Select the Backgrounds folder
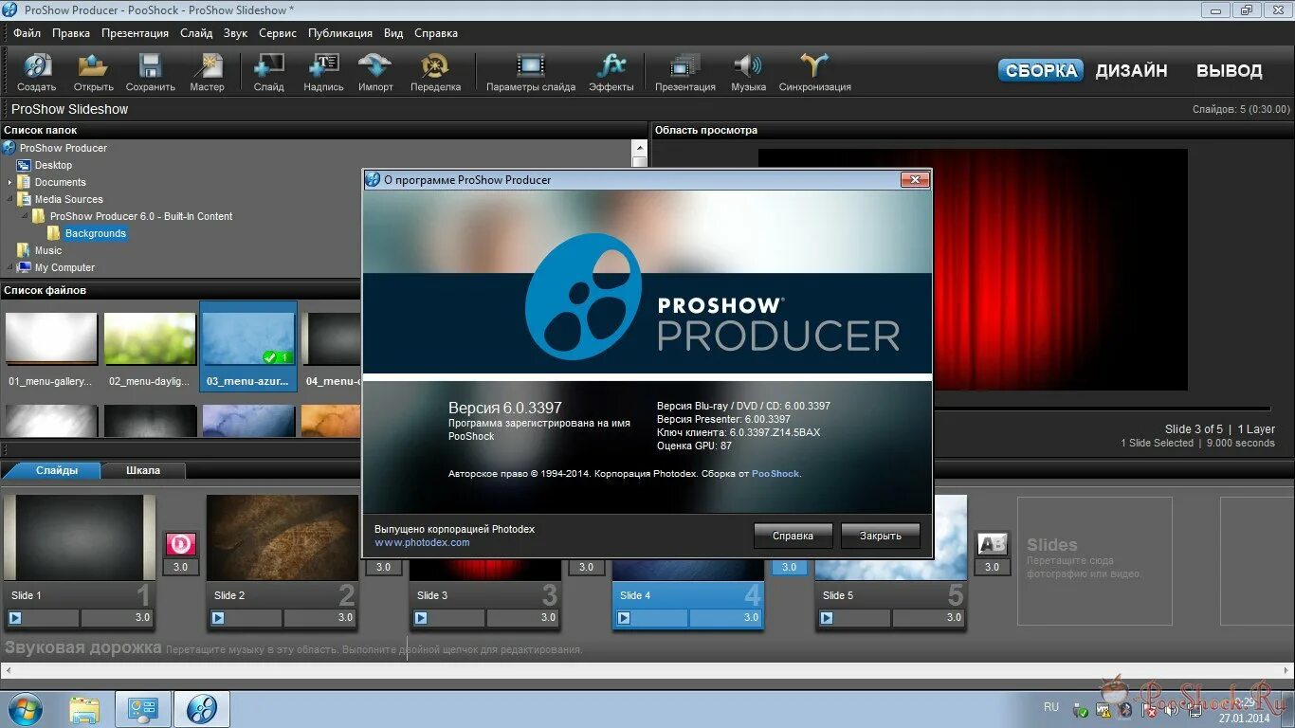This screenshot has height=728, width=1295. [x=95, y=233]
